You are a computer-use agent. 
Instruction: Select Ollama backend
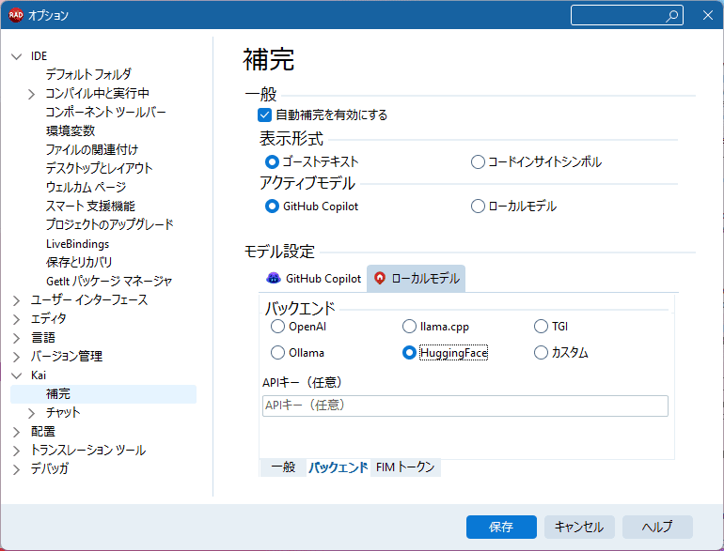click(x=277, y=353)
